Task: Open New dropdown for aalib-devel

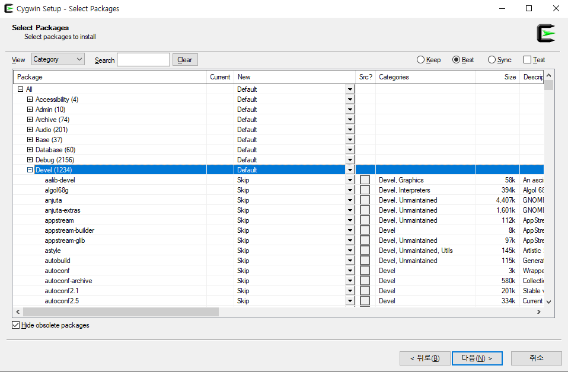Action: point(350,180)
